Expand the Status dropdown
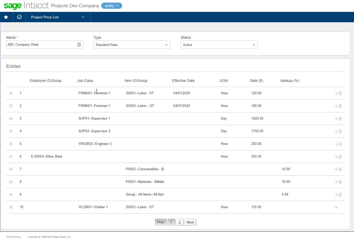The height and width of the screenshot is (241, 354). (x=219, y=45)
